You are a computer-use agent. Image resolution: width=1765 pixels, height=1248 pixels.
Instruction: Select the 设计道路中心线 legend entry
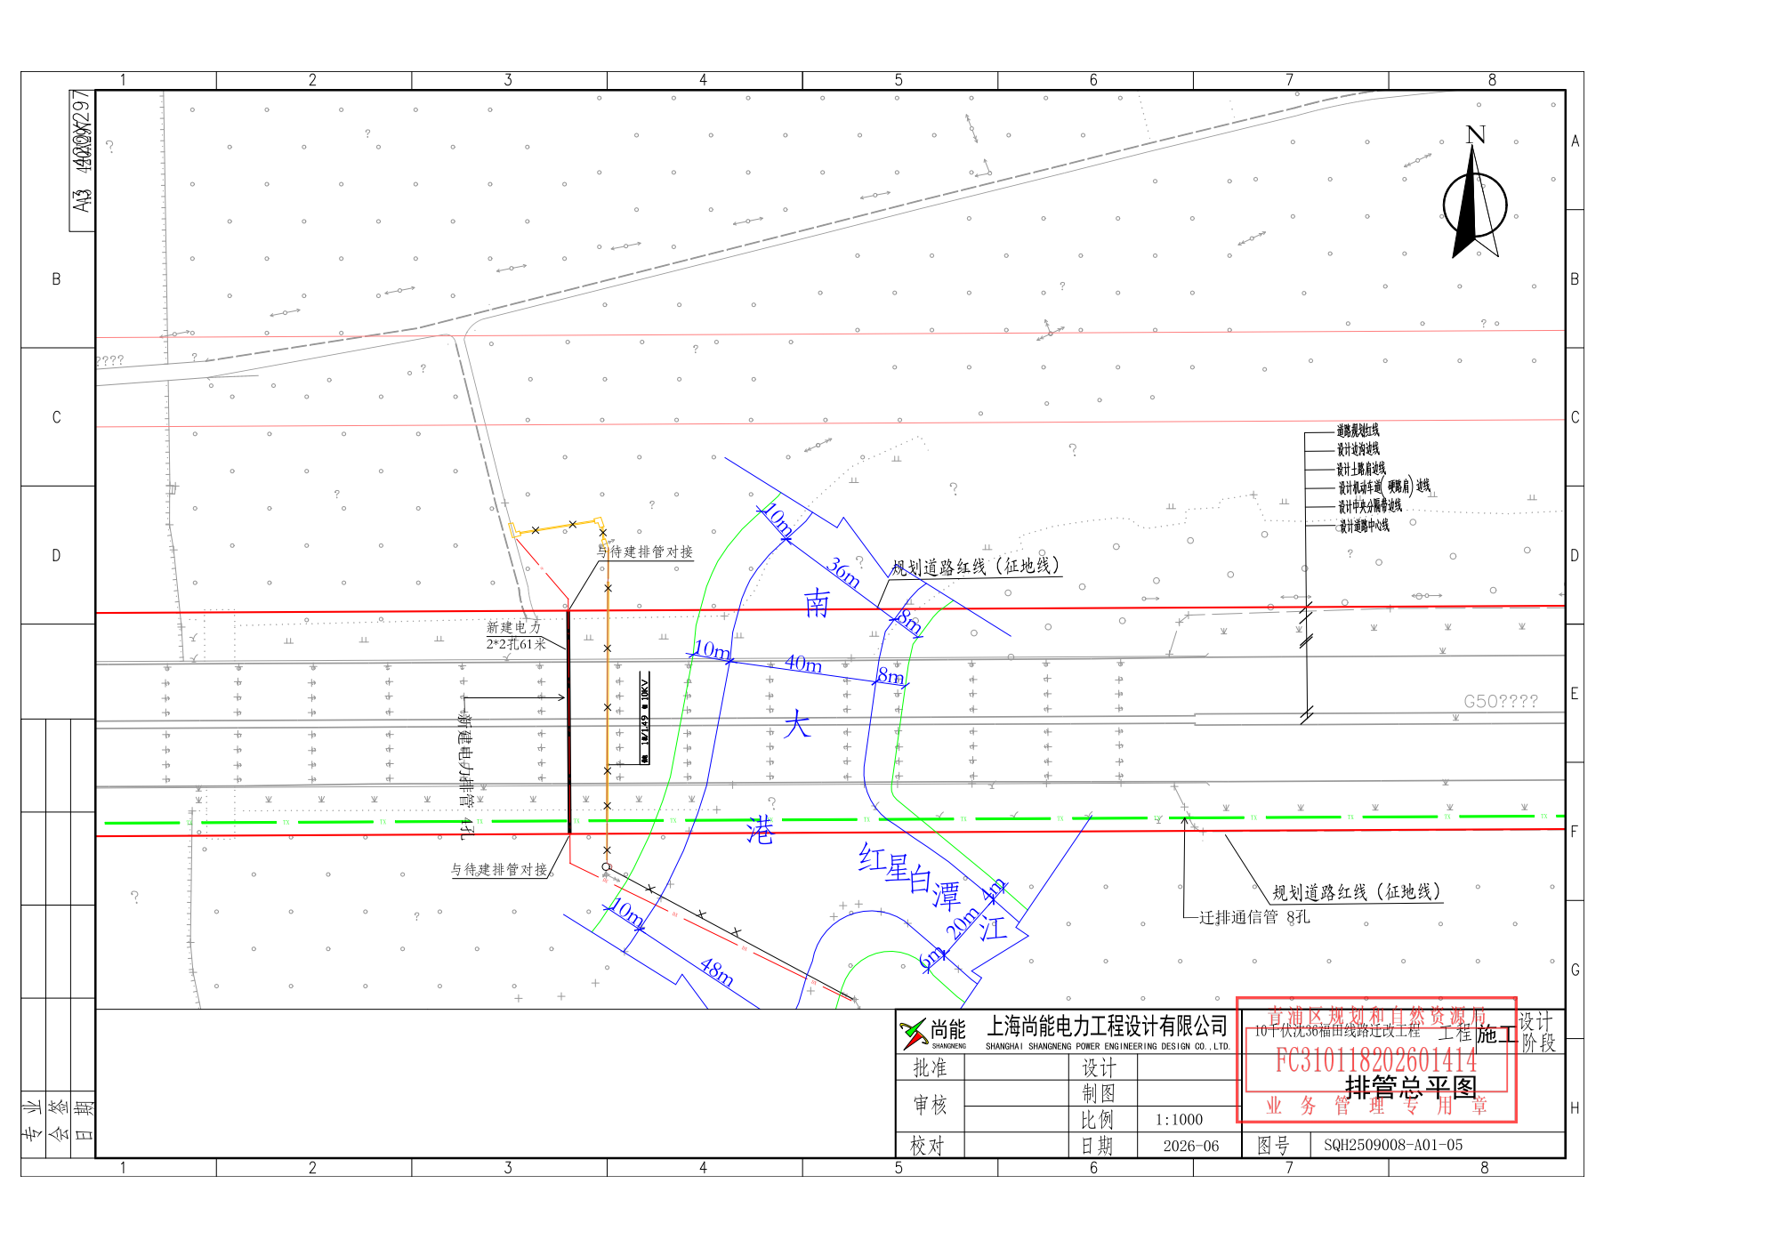tap(1364, 526)
